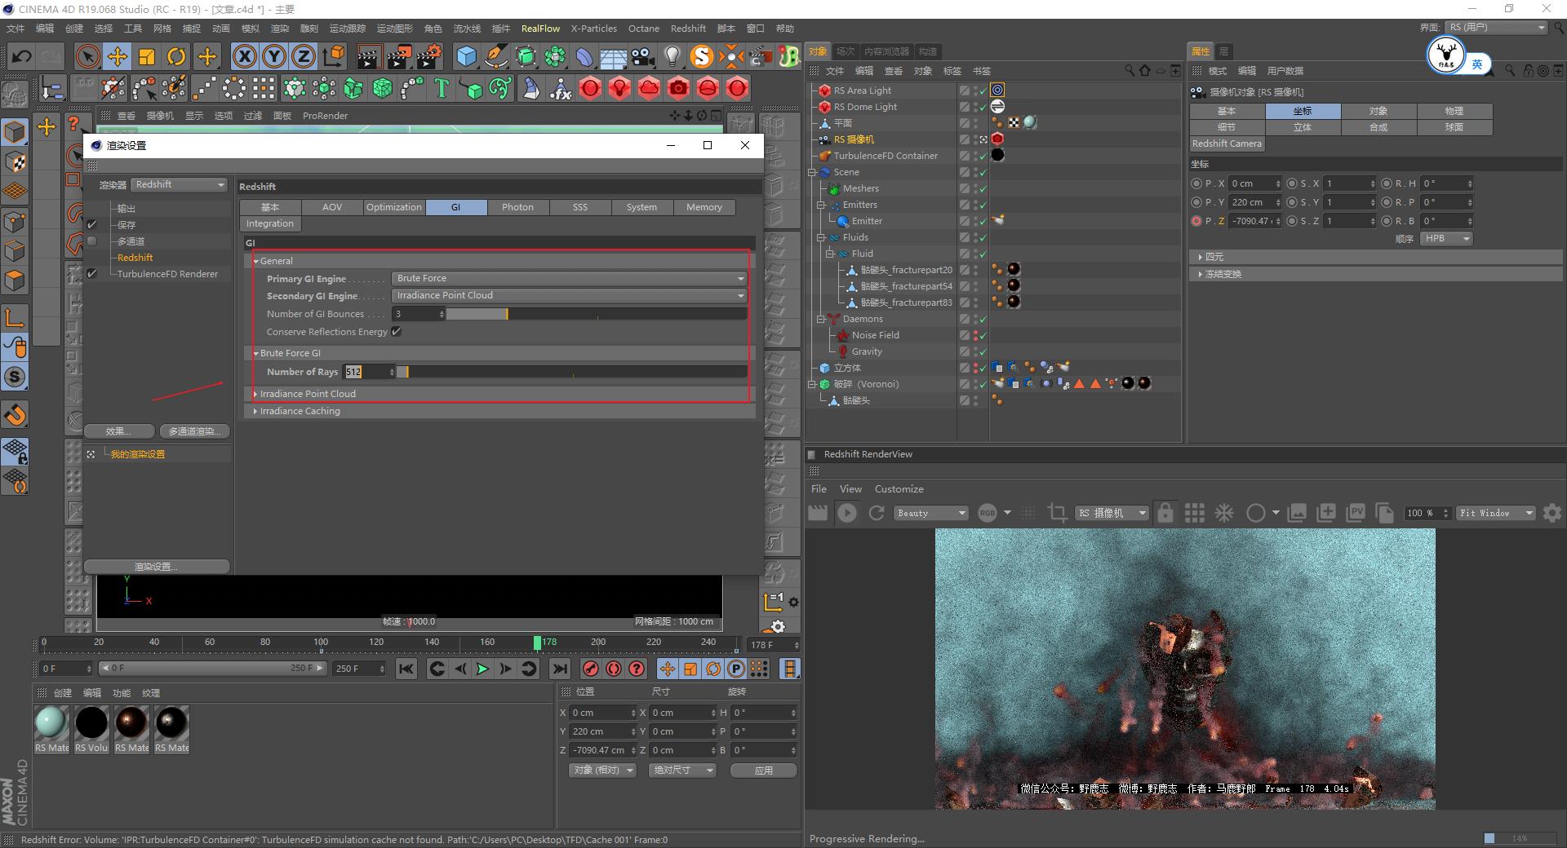This screenshot has height=848, width=1567.
Task: Enable the 多通道 checkbox
Action: click(x=92, y=241)
